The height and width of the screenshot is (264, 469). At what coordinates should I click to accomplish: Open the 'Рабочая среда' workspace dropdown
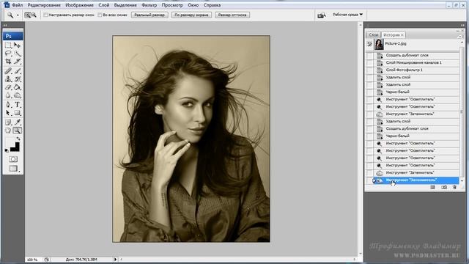click(x=348, y=15)
